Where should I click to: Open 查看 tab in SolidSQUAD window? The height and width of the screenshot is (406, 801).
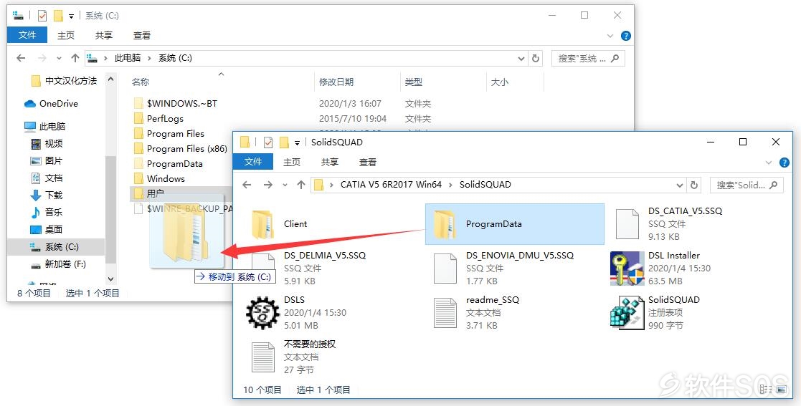(x=368, y=163)
